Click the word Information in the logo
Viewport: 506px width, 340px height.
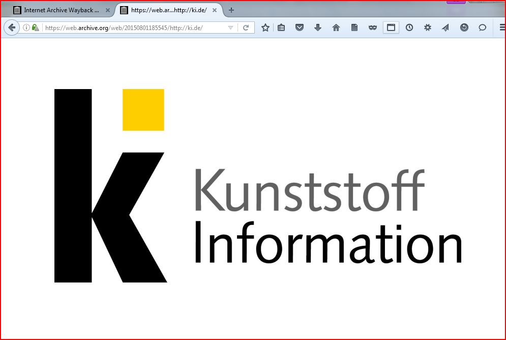(328, 242)
